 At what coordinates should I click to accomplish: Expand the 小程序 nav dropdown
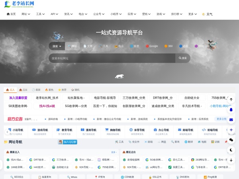click(116, 14)
